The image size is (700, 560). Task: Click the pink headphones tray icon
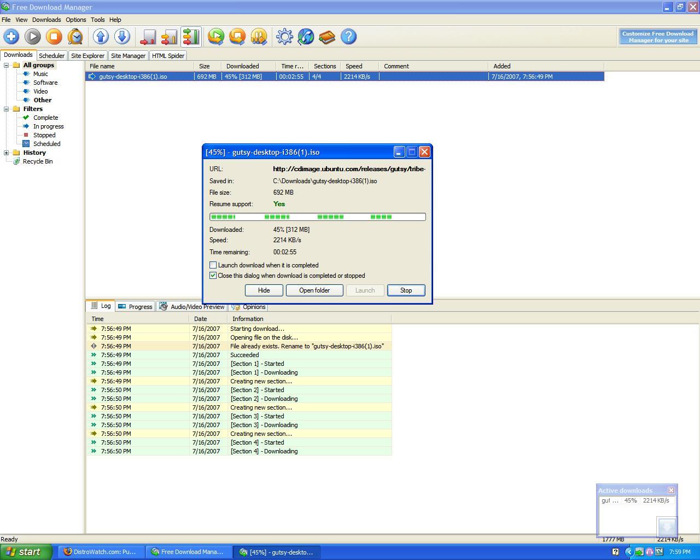(x=649, y=552)
